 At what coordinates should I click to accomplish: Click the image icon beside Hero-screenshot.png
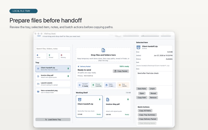[x=38, y=92]
